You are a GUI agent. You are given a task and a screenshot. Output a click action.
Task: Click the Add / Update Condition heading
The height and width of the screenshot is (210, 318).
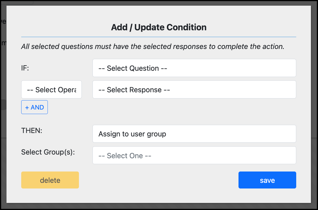159,27
